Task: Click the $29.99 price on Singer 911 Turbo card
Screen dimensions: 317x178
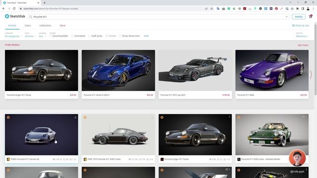Action: tap(73, 95)
